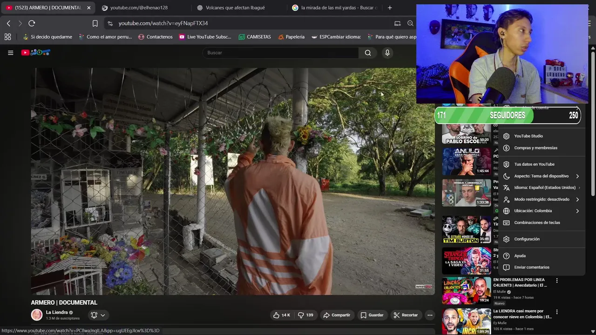Click the search magnifier button
Viewport: 596px width, 335px height.
pos(368,53)
